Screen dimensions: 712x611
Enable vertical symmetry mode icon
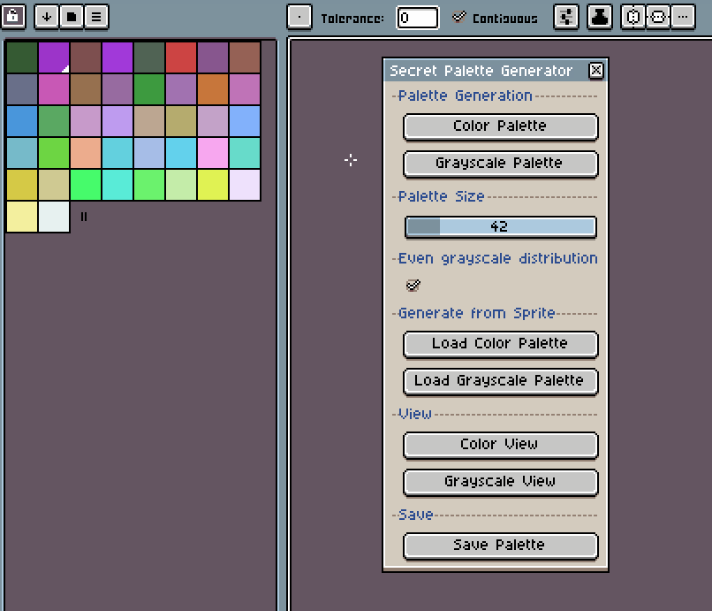(x=658, y=18)
